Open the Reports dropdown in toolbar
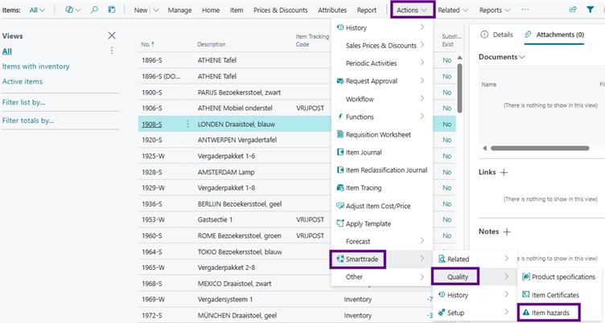This screenshot has height=323, width=605. click(495, 10)
